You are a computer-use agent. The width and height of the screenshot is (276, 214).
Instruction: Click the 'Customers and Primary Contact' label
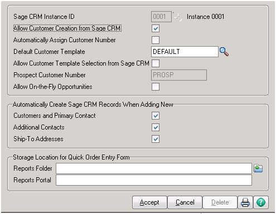click(x=55, y=116)
